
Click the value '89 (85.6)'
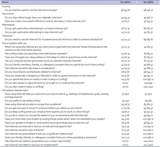tap(148, 39)
